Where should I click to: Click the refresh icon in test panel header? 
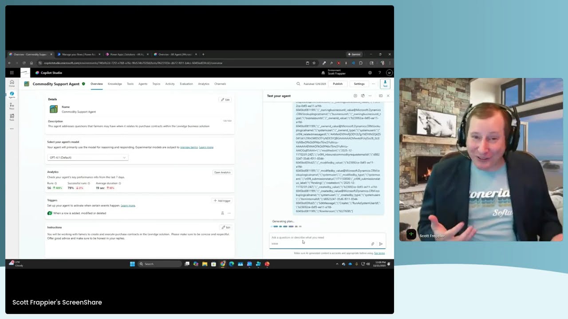[363, 96]
